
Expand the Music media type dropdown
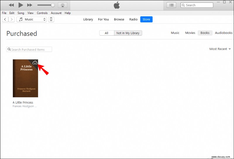coord(32,19)
